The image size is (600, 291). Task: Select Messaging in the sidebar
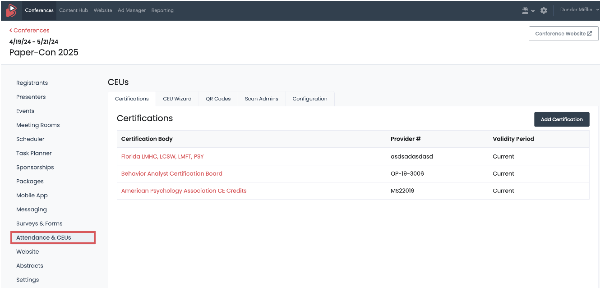point(32,209)
